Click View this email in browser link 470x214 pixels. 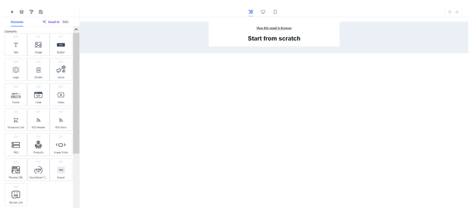[274, 28]
